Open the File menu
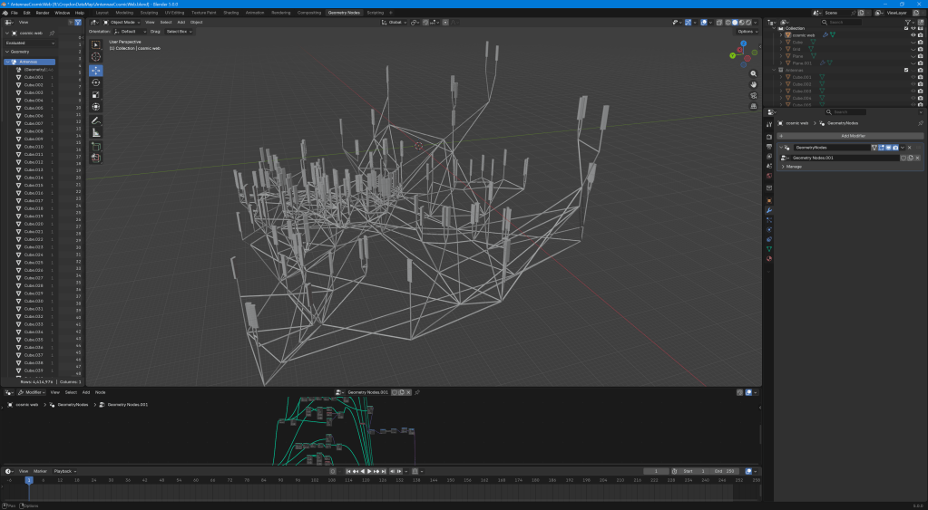 pyautogui.click(x=15, y=13)
